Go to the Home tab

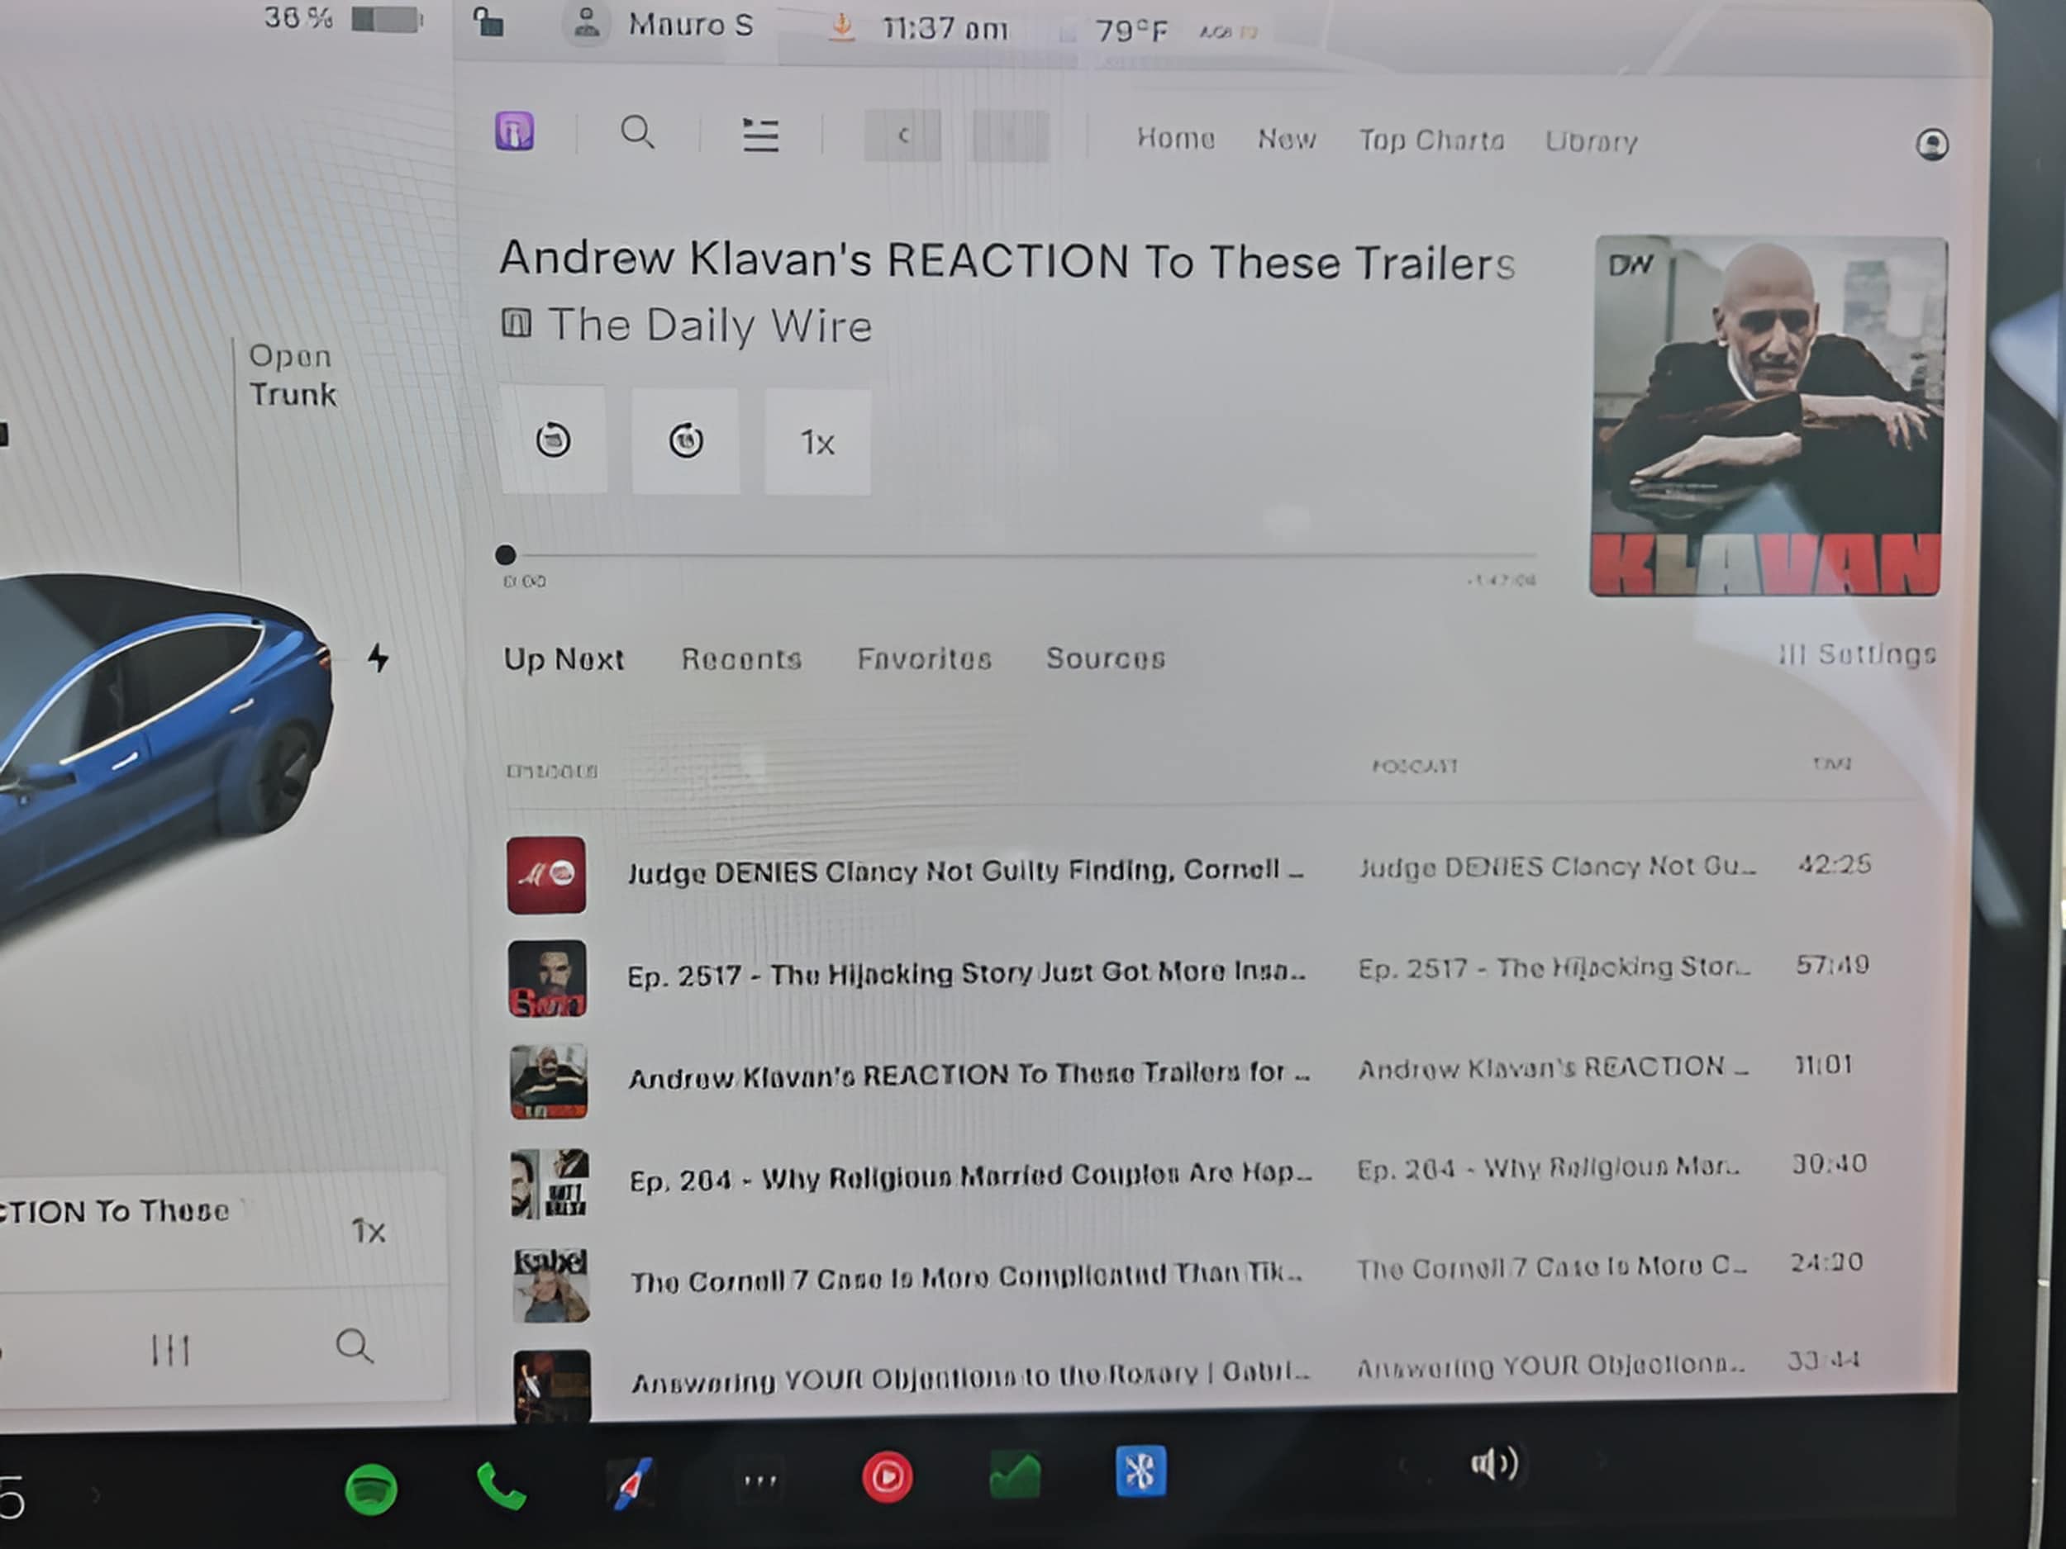point(1175,139)
